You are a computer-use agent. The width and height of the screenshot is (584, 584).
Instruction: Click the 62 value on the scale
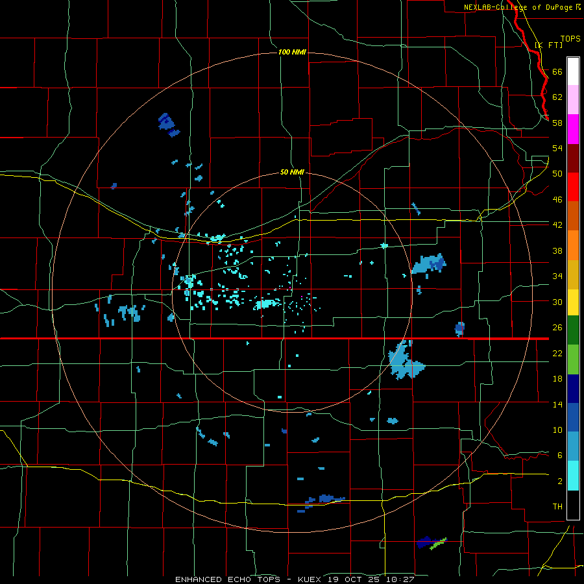[557, 97]
